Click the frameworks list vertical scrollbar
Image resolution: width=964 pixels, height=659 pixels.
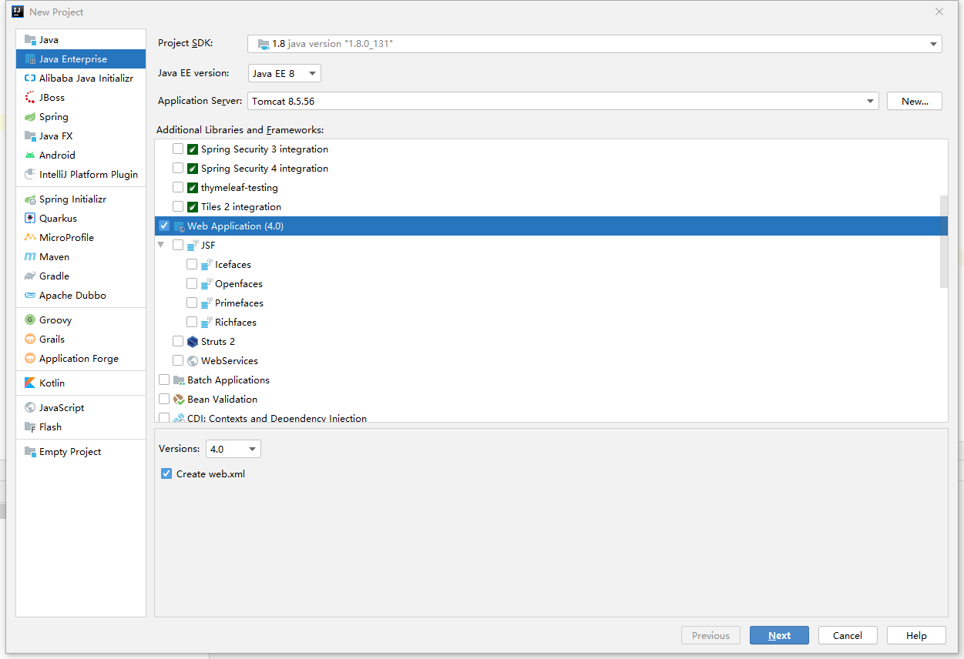(x=943, y=241)
